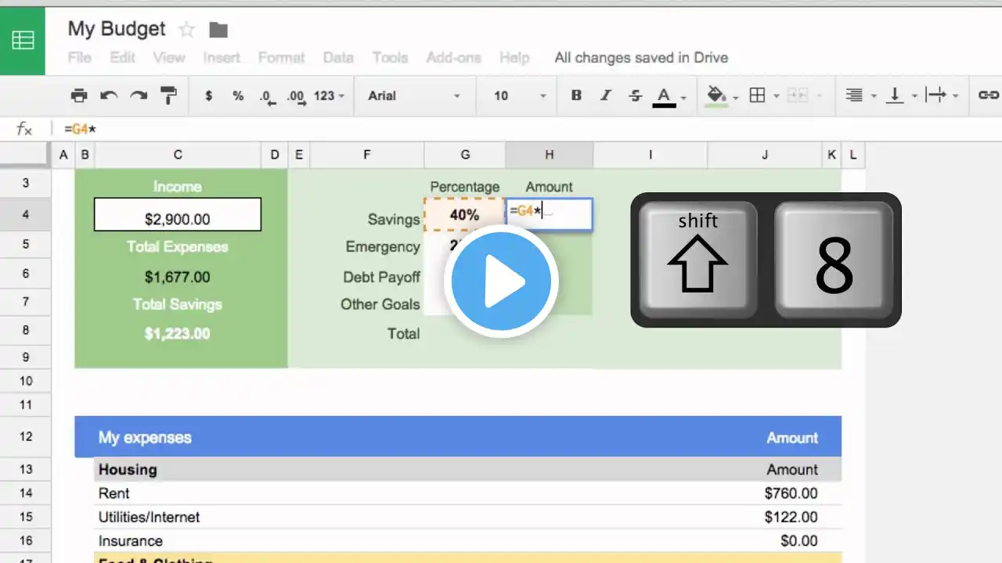
Task: Click the insert link icon
Action: (x=988, y=95)
